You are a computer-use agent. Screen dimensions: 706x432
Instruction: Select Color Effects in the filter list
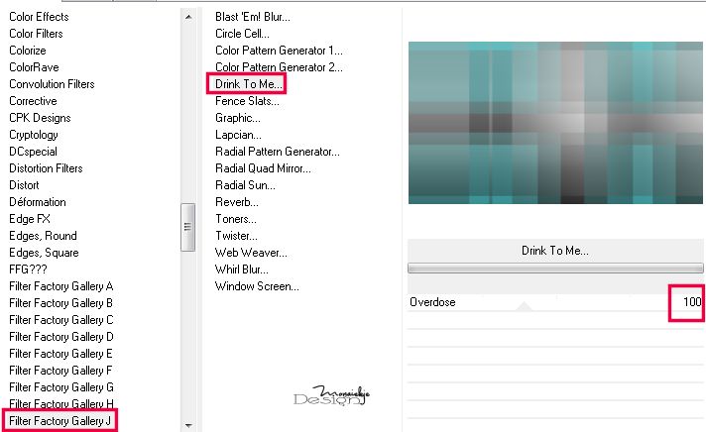point(39,17)
